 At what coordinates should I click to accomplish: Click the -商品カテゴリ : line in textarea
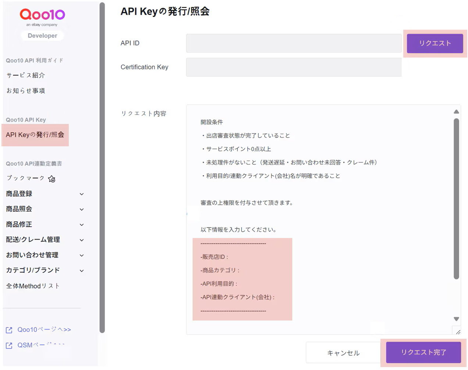[x=220, y=270]
